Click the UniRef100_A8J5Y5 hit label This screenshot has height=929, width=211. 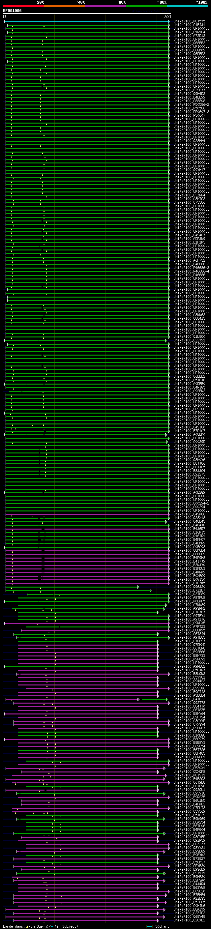click(x=189, y=21)
